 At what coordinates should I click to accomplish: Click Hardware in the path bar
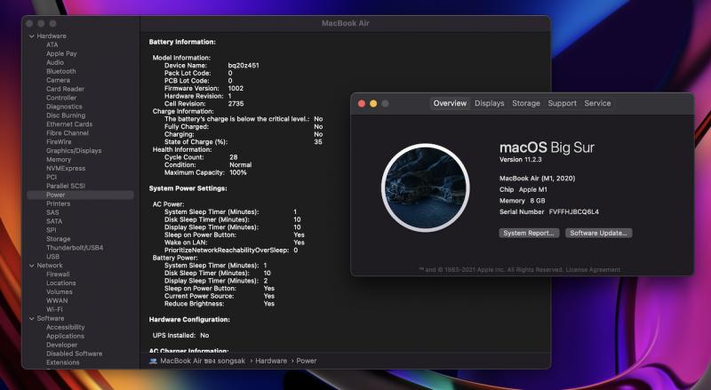271,361
